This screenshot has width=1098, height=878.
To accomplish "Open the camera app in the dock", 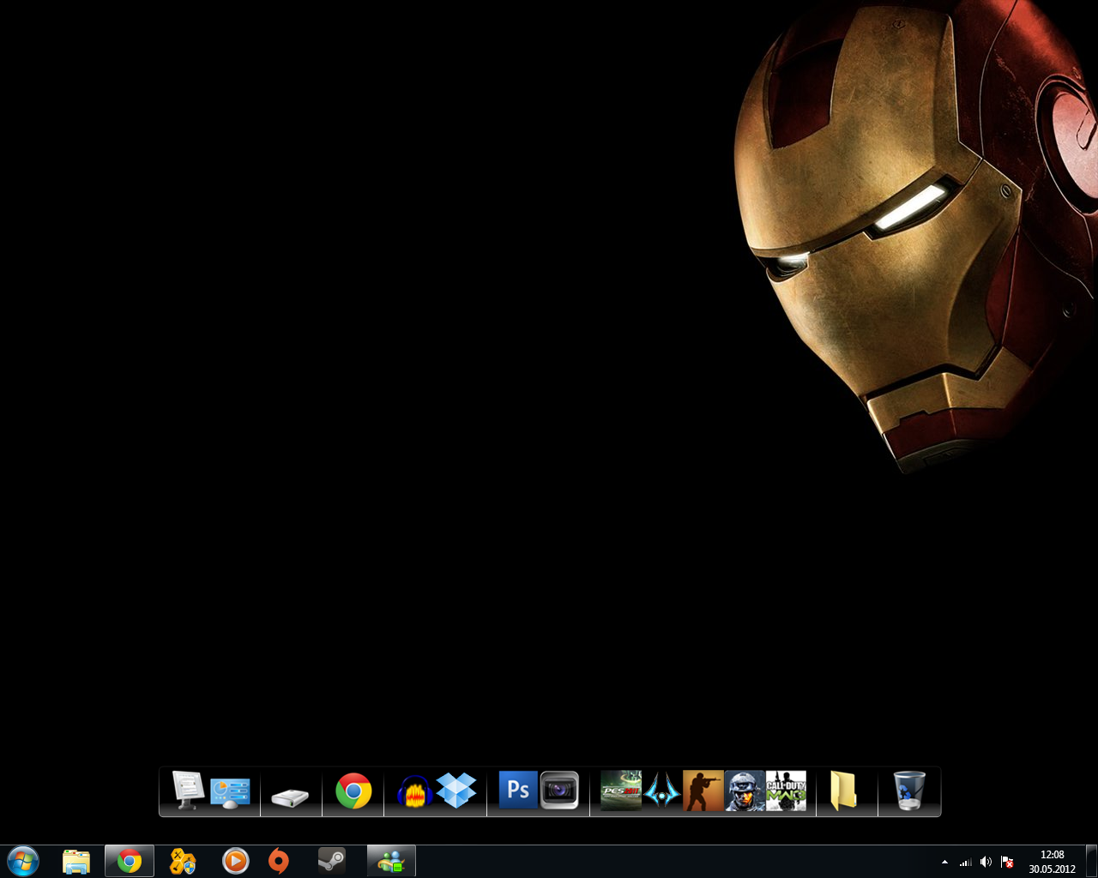I will point(559,791).
